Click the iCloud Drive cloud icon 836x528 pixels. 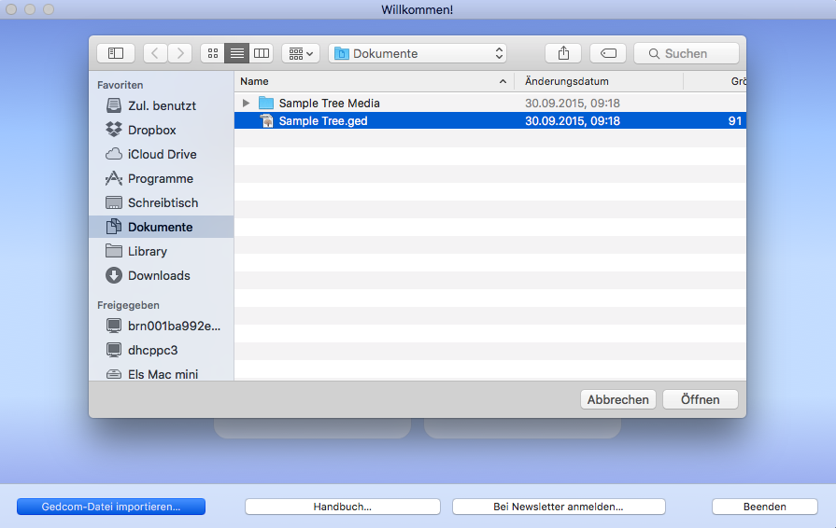coord(114,154)
